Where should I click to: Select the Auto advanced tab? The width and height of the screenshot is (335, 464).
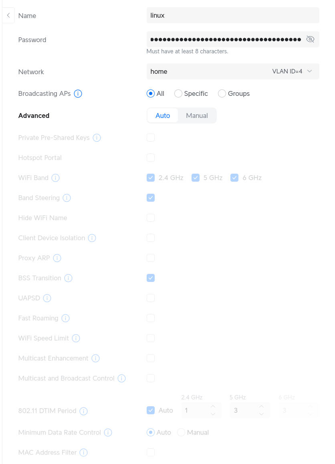click(x=163, y=115)
